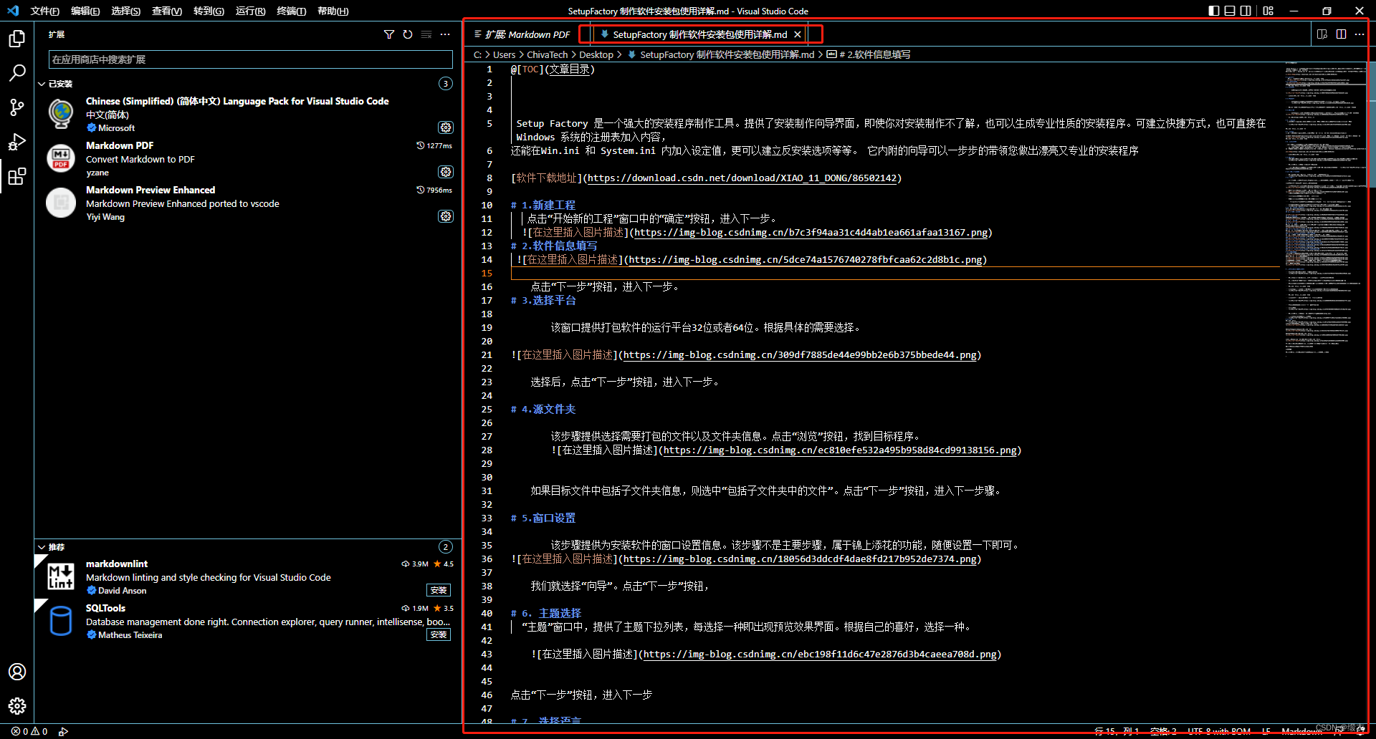
Task: Click the editor vertical scrollbar
Action: (1372, 125)
